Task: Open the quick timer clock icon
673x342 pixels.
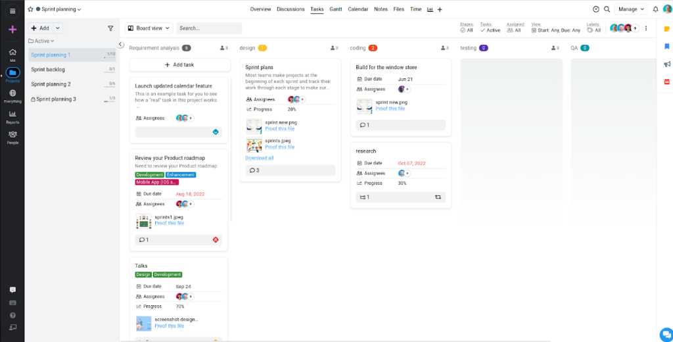Action: [x=595, y=9]
